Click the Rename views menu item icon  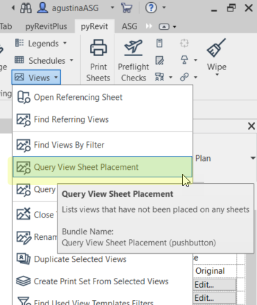pos(24,237)
